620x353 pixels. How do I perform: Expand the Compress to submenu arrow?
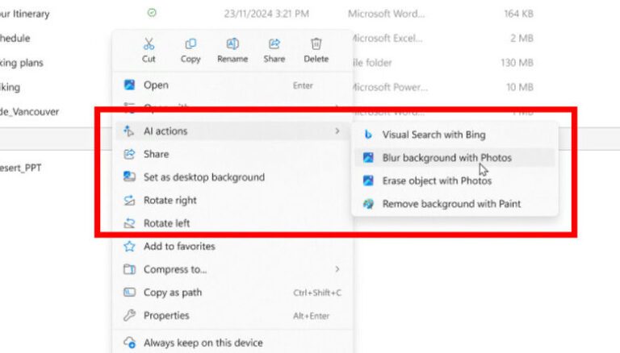click(337, 269)
